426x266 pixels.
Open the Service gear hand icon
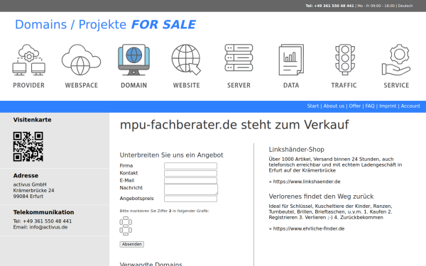pos(396,60)
